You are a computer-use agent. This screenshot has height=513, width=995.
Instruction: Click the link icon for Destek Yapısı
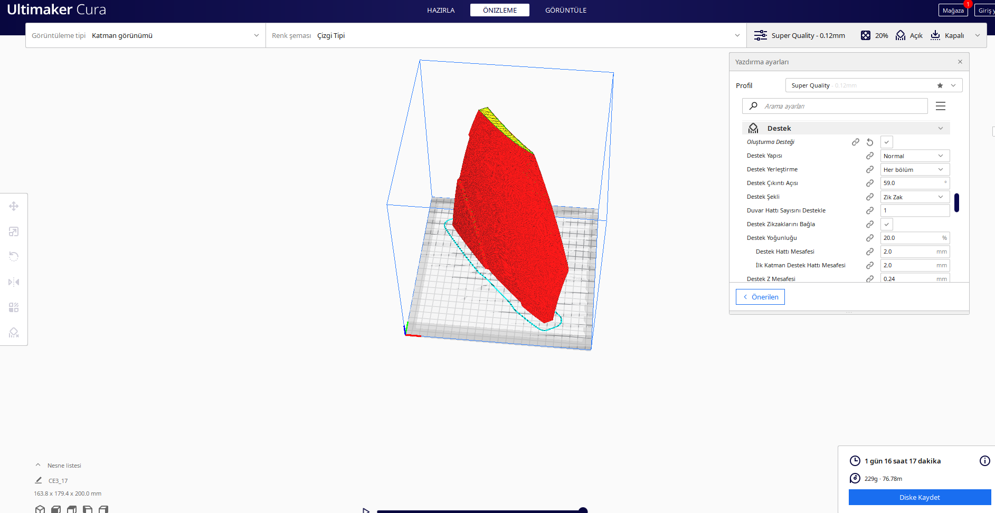click(x=870, y=156)
